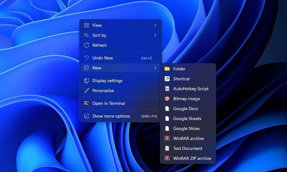Select the New menu entry
287x172 pixels.
121,68
